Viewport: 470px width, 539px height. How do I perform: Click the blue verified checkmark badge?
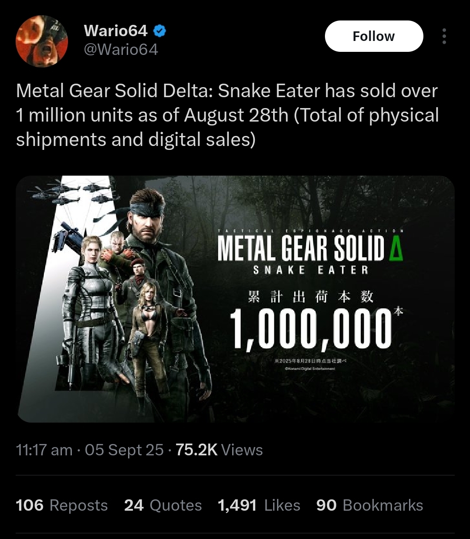[x=160, y=31]
